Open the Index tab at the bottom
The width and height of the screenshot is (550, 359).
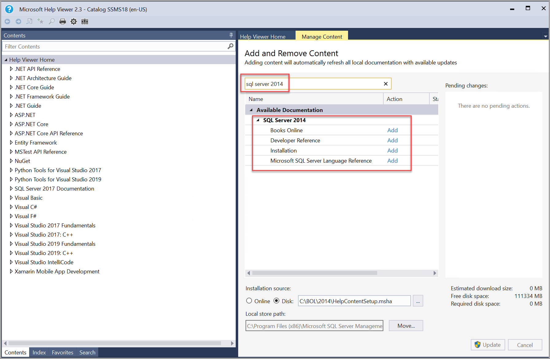pyautogui.click(x=39, y=352)
